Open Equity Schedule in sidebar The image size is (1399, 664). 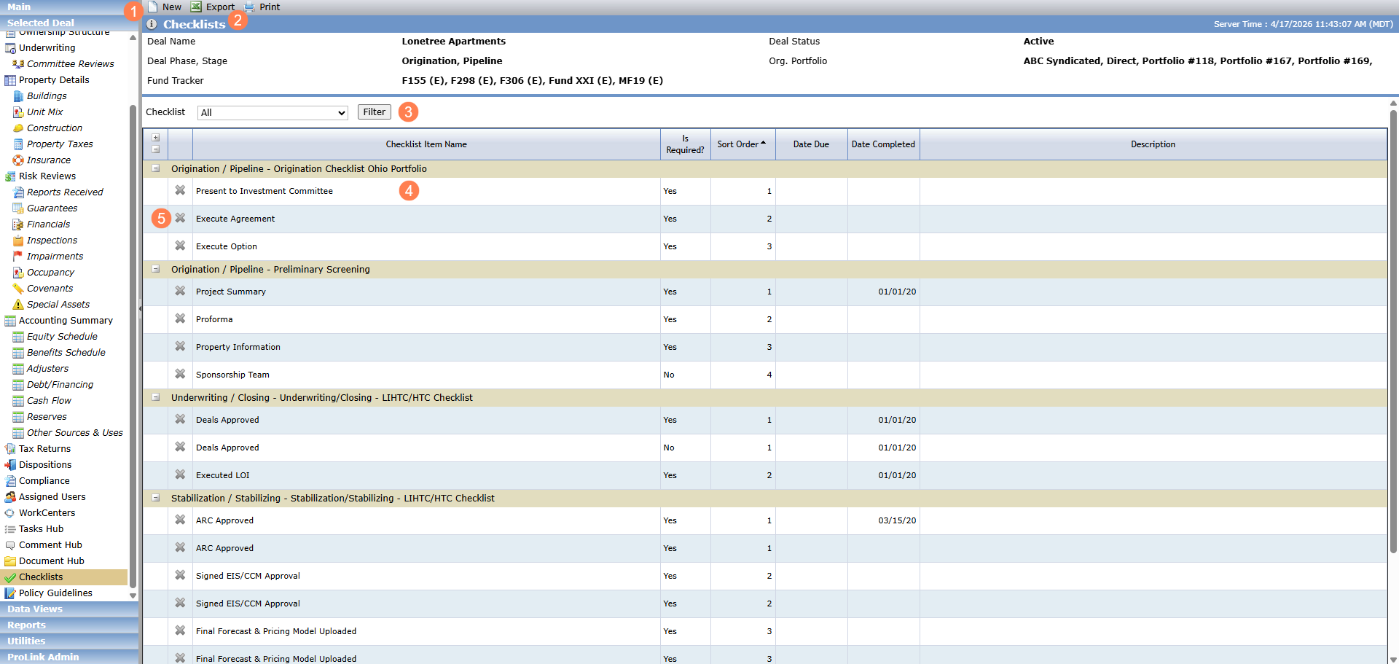click(x=62, y=337)
